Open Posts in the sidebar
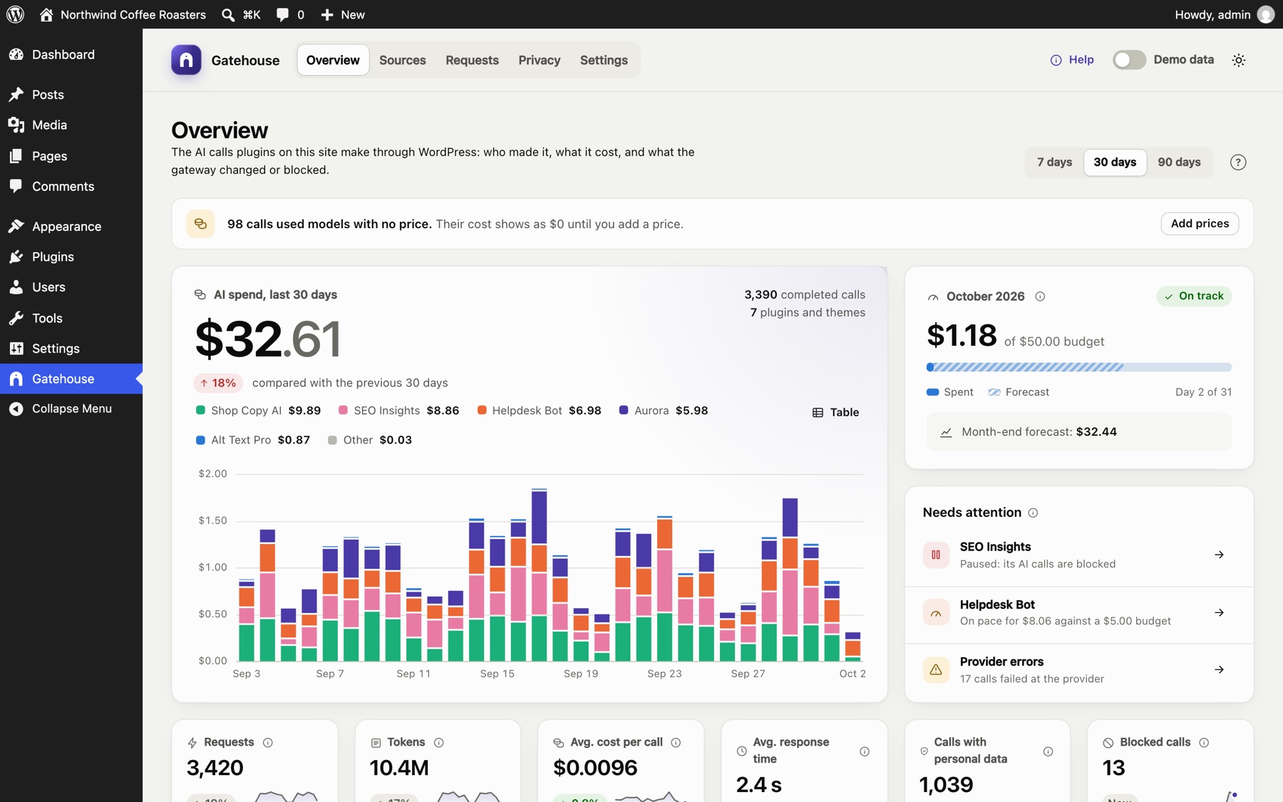1283x802 pixels. coord(71,94)
